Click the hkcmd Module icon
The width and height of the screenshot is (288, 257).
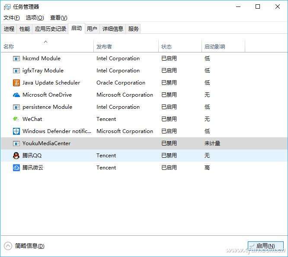pos(16,59)
